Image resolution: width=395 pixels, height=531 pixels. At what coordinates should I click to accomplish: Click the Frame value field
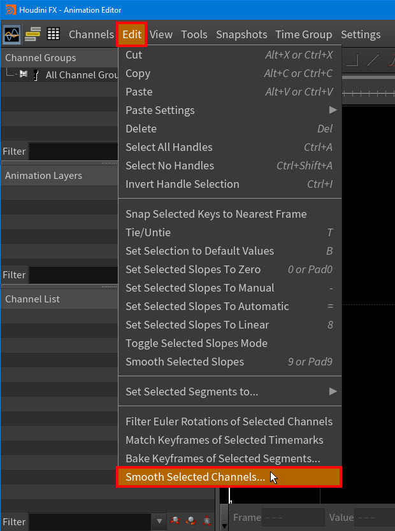pyautogui.click(x=293, y=518)
